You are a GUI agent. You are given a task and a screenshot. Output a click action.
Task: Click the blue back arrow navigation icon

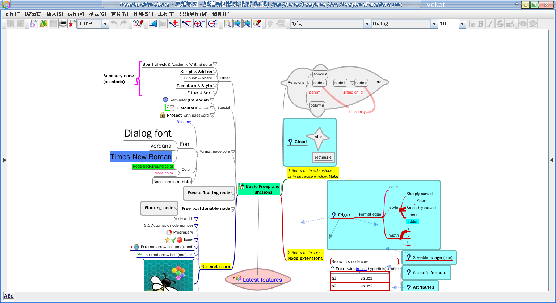pos(153,24)
